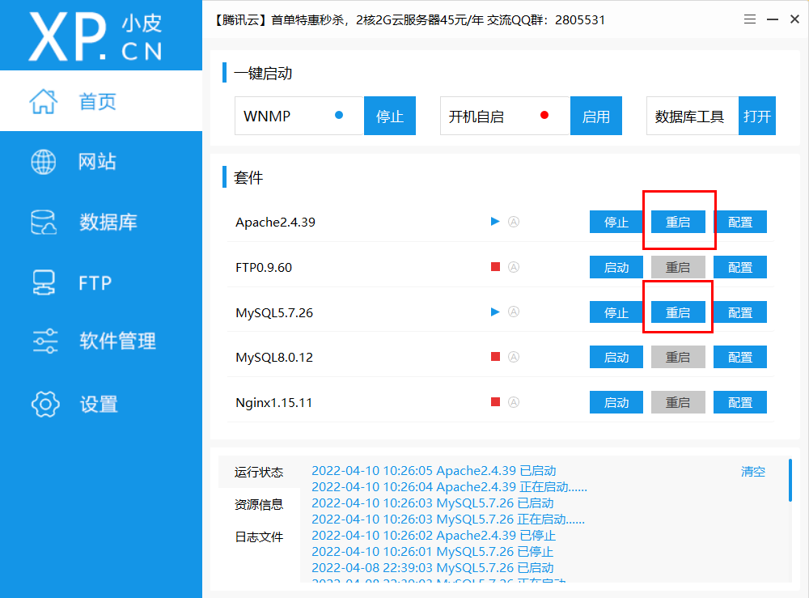Click greyed 重启 for FTP0.9.60

coord(678,267)
